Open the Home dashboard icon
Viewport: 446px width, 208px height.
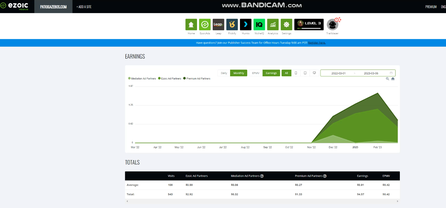pyautogui.click(x=191, y=25)
